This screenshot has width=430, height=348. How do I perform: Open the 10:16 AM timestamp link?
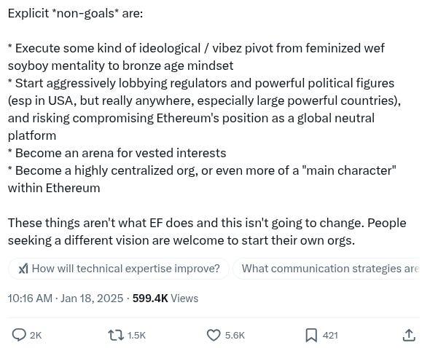(30, 298)
